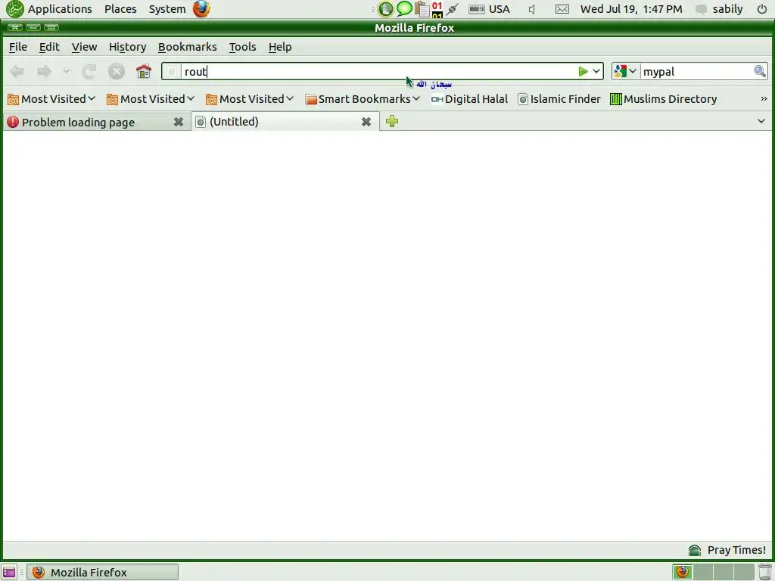
Task: Click the mail envelope indicator icon
Action: (562, 9)
